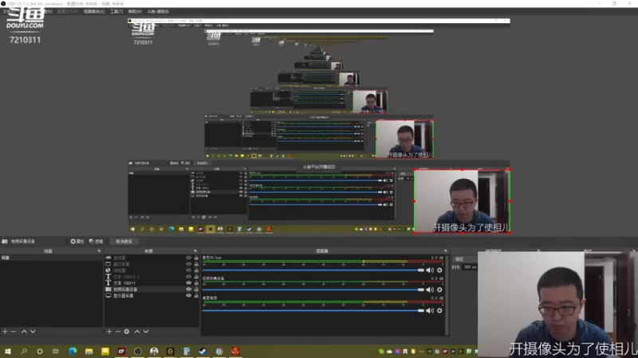Viewport: 638px width, 358px height.
Task: Select the 视频采集设备 row in Sources
Action: tap(152, 290)
